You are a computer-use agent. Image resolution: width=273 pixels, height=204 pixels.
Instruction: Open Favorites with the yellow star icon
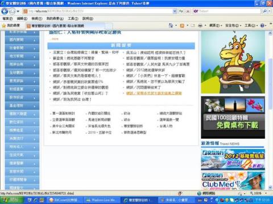[4, 25]
